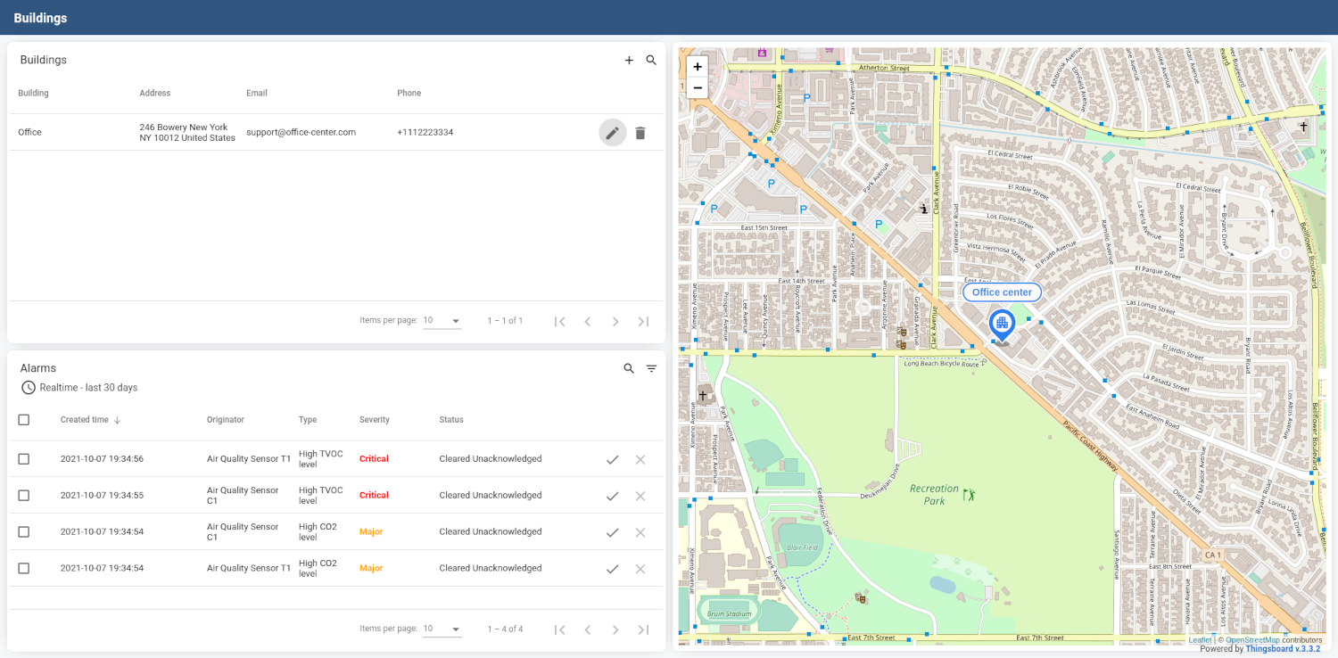Screen dimensions: 1338x658
Task: Open search in the Alarms panel
Action: click(x=629, y=368)
